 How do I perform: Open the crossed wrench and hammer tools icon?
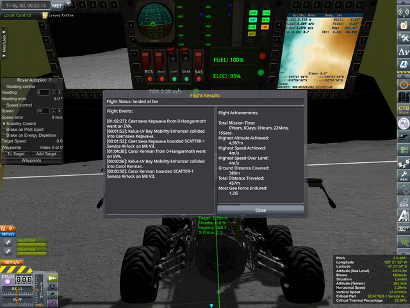[x=404, y=38]
